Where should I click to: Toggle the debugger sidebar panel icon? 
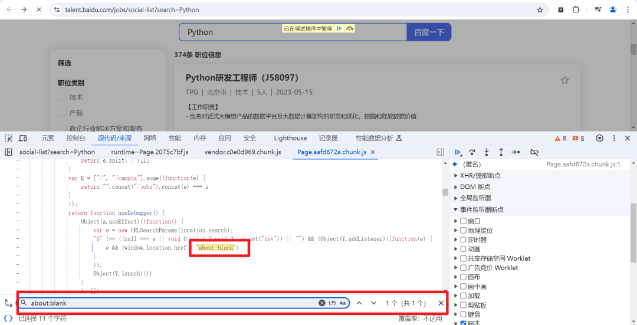click(x=441, y=152)
